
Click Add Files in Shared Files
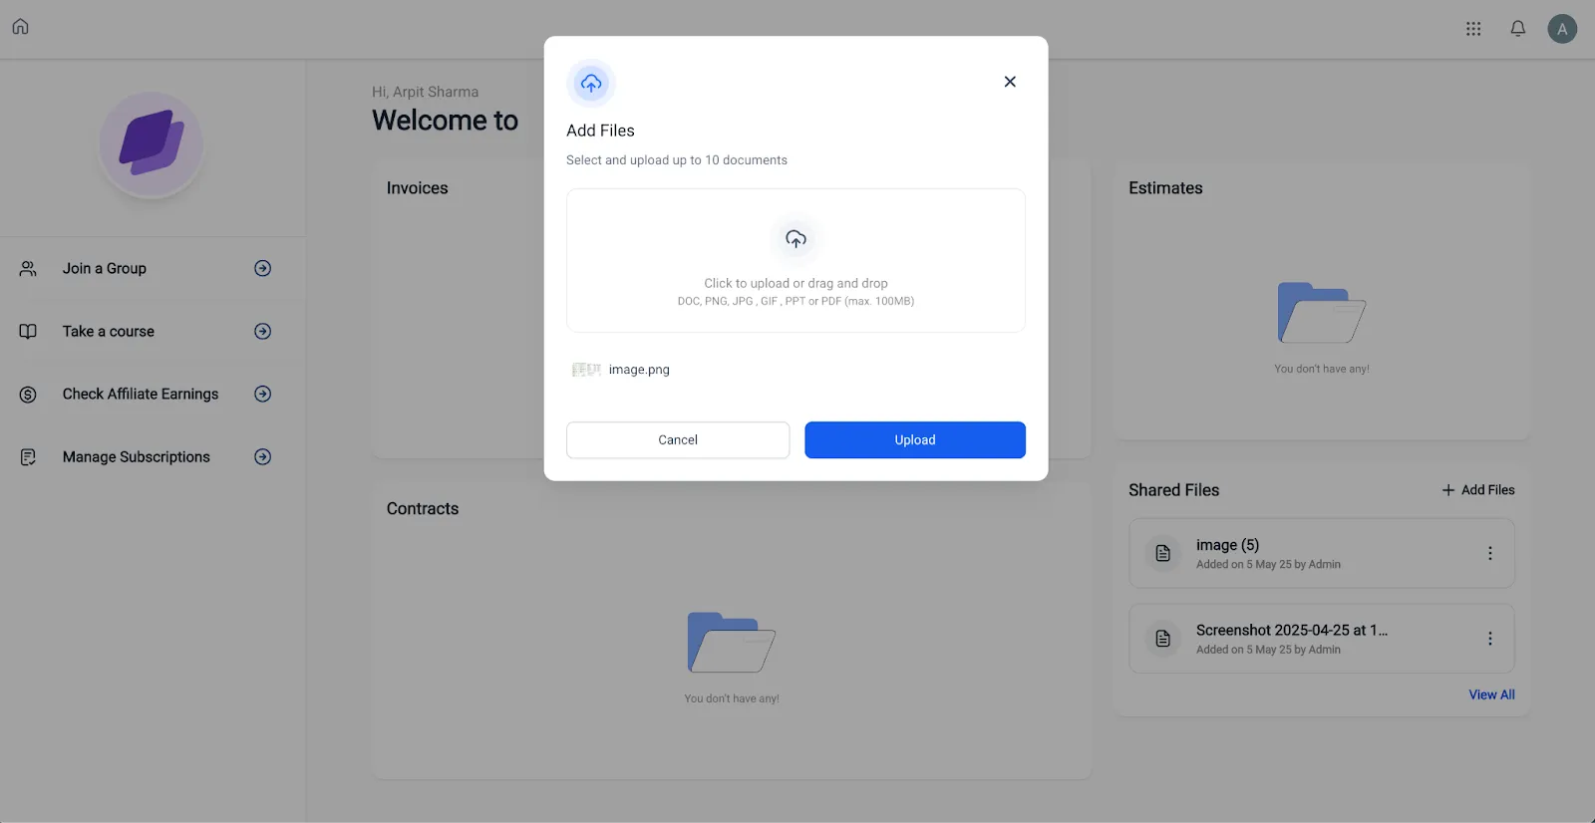[1478, 490]
